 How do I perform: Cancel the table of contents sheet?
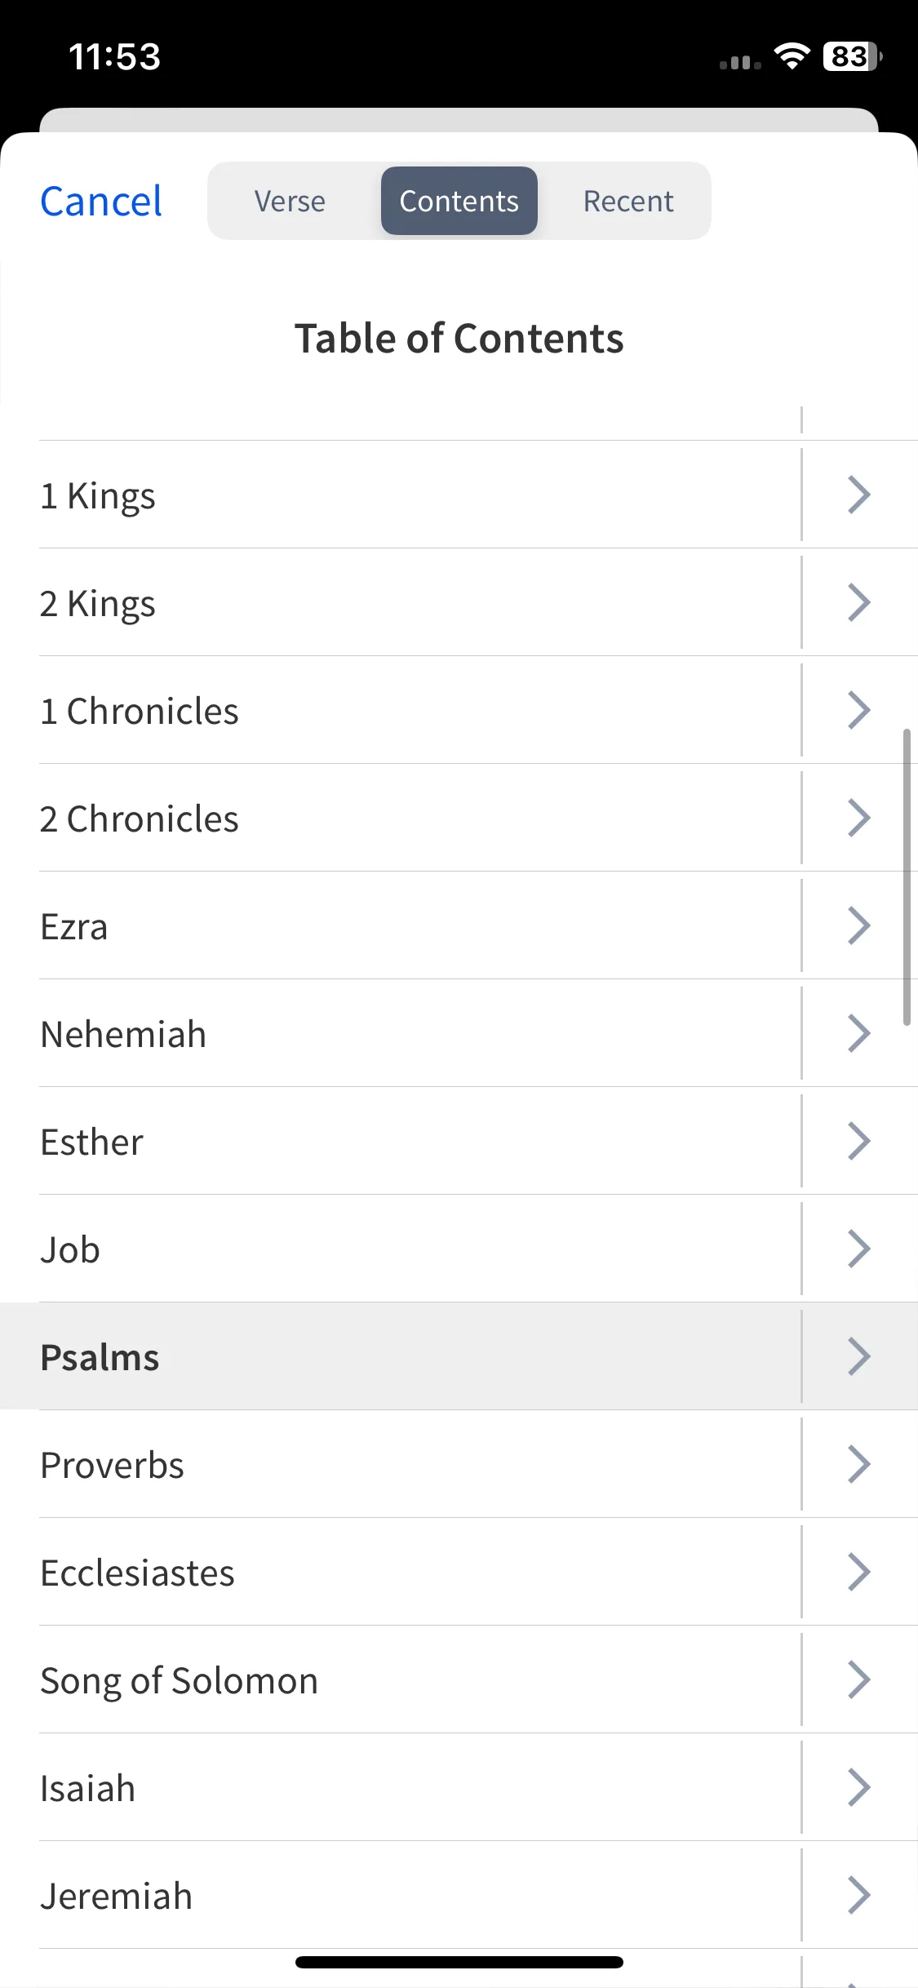pyautogui.click(x=101, y=201)
